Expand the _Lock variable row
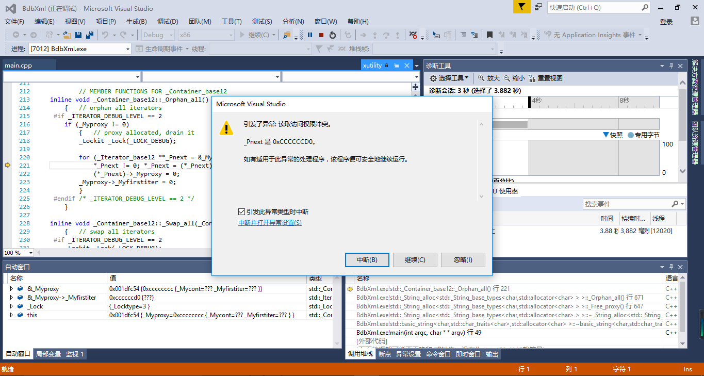704x376 pixels. (11, 307)
